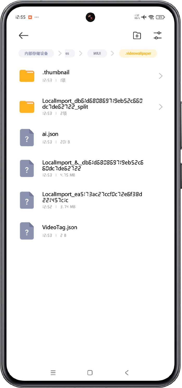Image resolution: width=182 pixels, height=388 pixels.
Task: Tap the LocalImport split folder icon
Action: pos(27,107)
